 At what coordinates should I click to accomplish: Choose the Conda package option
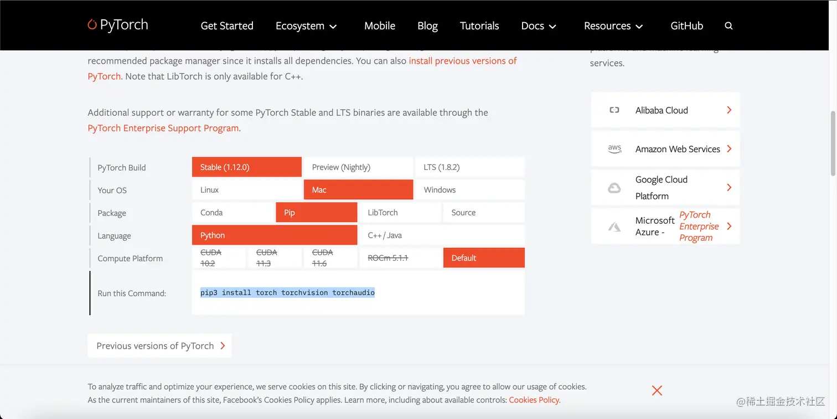pyautogui.click(x=233, y=213)
